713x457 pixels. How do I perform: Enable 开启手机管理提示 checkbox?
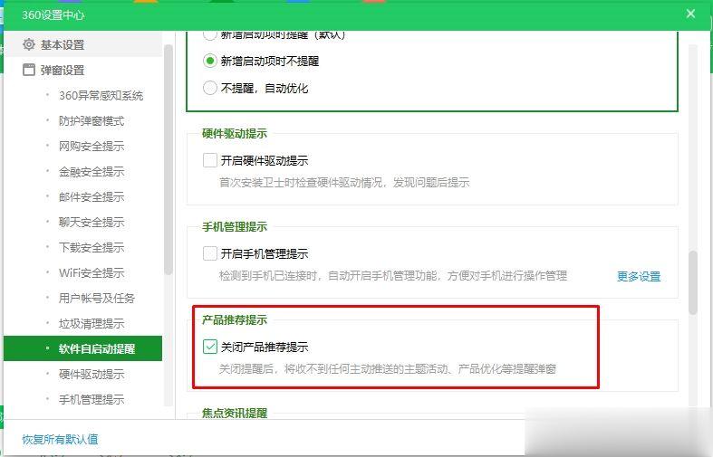coord(209,253)
